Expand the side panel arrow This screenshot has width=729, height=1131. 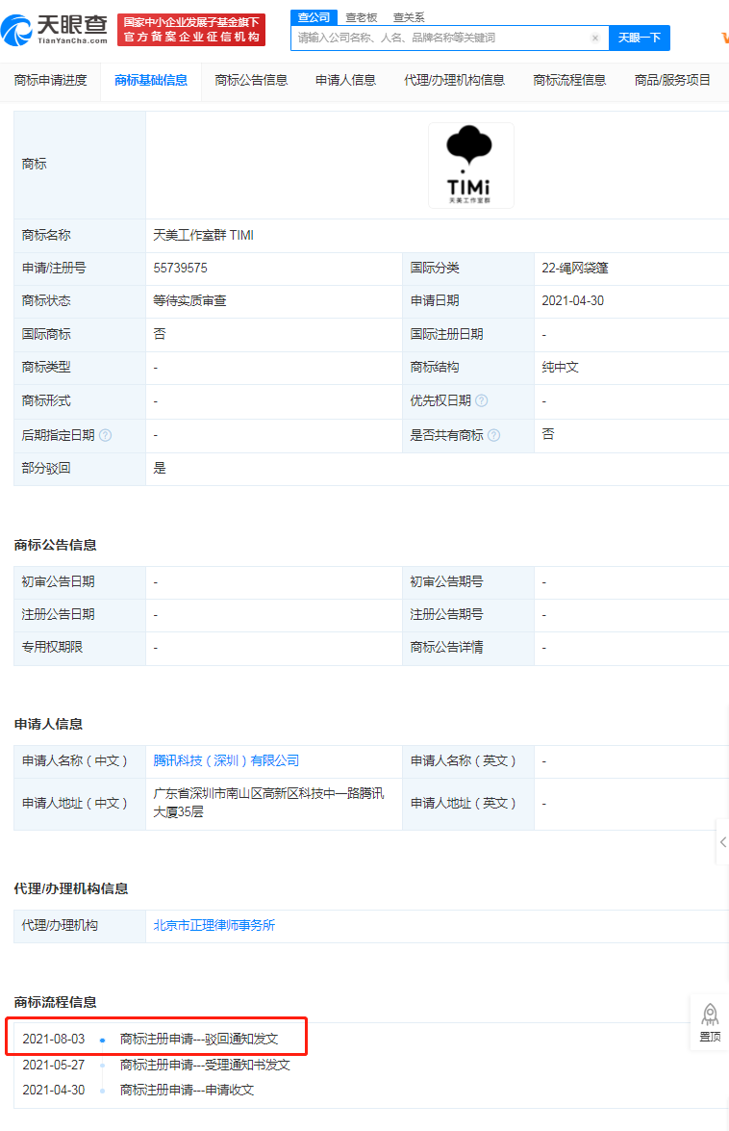[722, 842]
